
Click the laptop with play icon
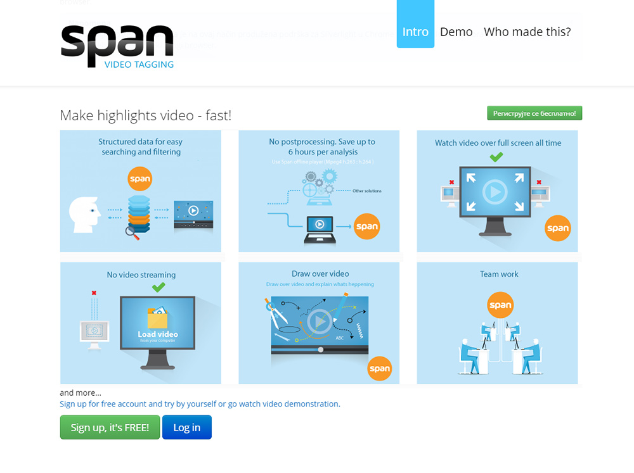[320, 230]
